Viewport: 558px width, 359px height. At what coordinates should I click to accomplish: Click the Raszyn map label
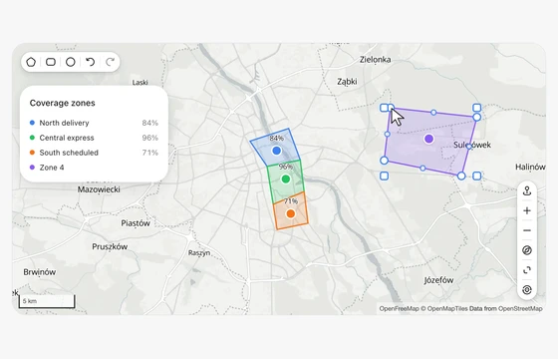point(199,253)
